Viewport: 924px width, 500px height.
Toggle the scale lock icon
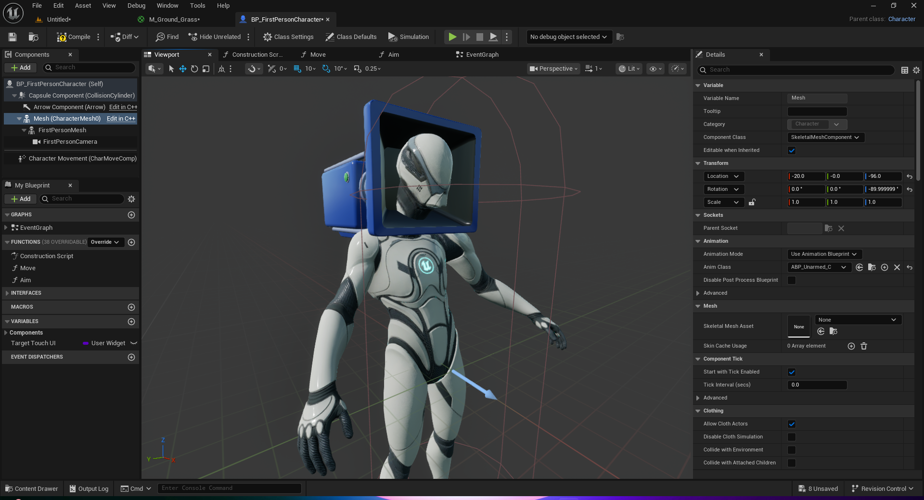point(752,202)
